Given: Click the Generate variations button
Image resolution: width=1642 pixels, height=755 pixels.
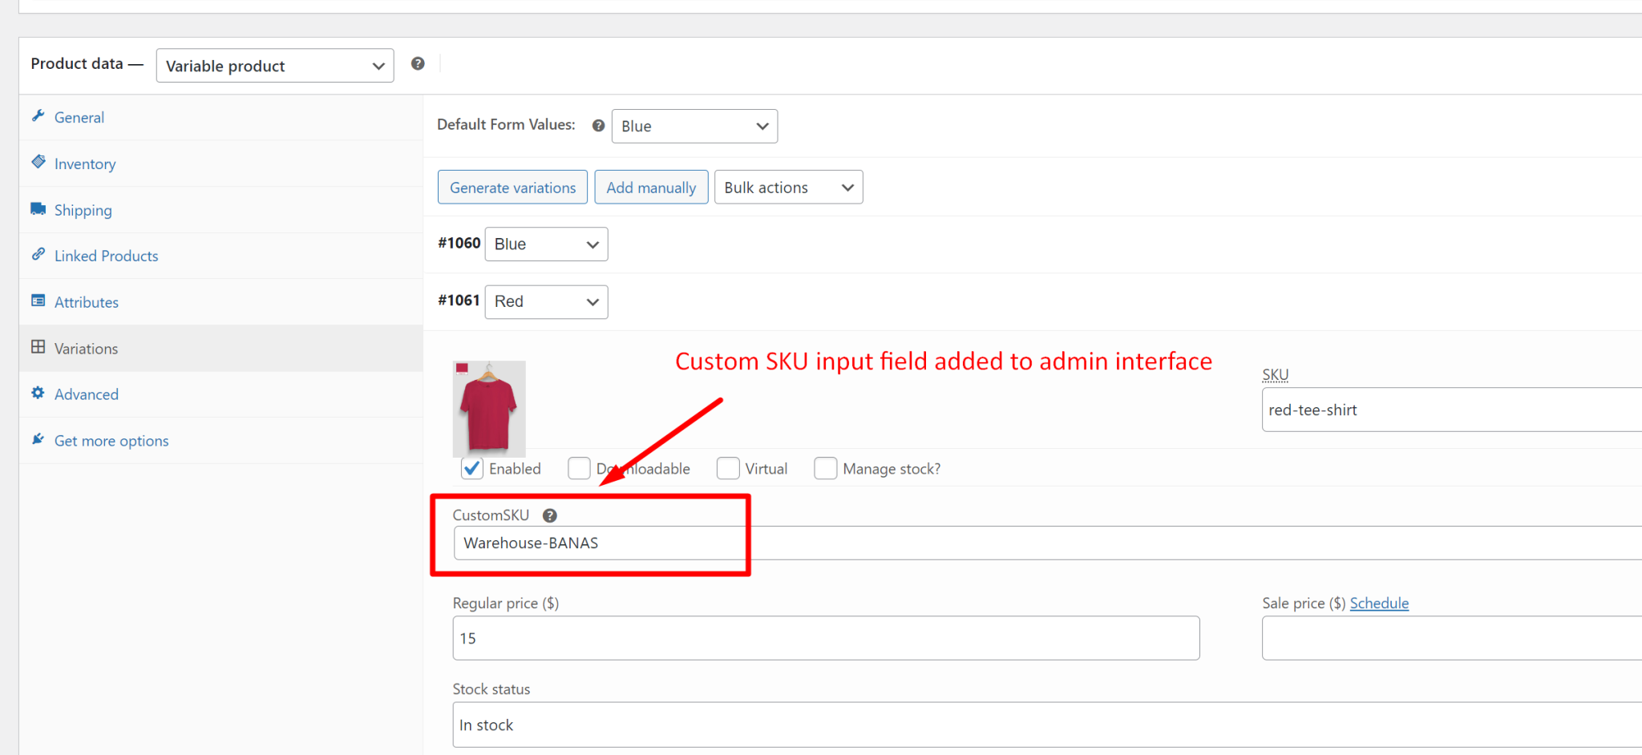Looking at the screenshot, I should coord(512,187).
